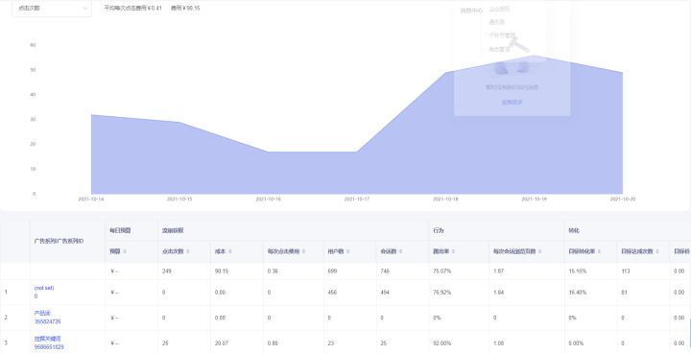Sort table by 预算 column icon

(125, 252)
